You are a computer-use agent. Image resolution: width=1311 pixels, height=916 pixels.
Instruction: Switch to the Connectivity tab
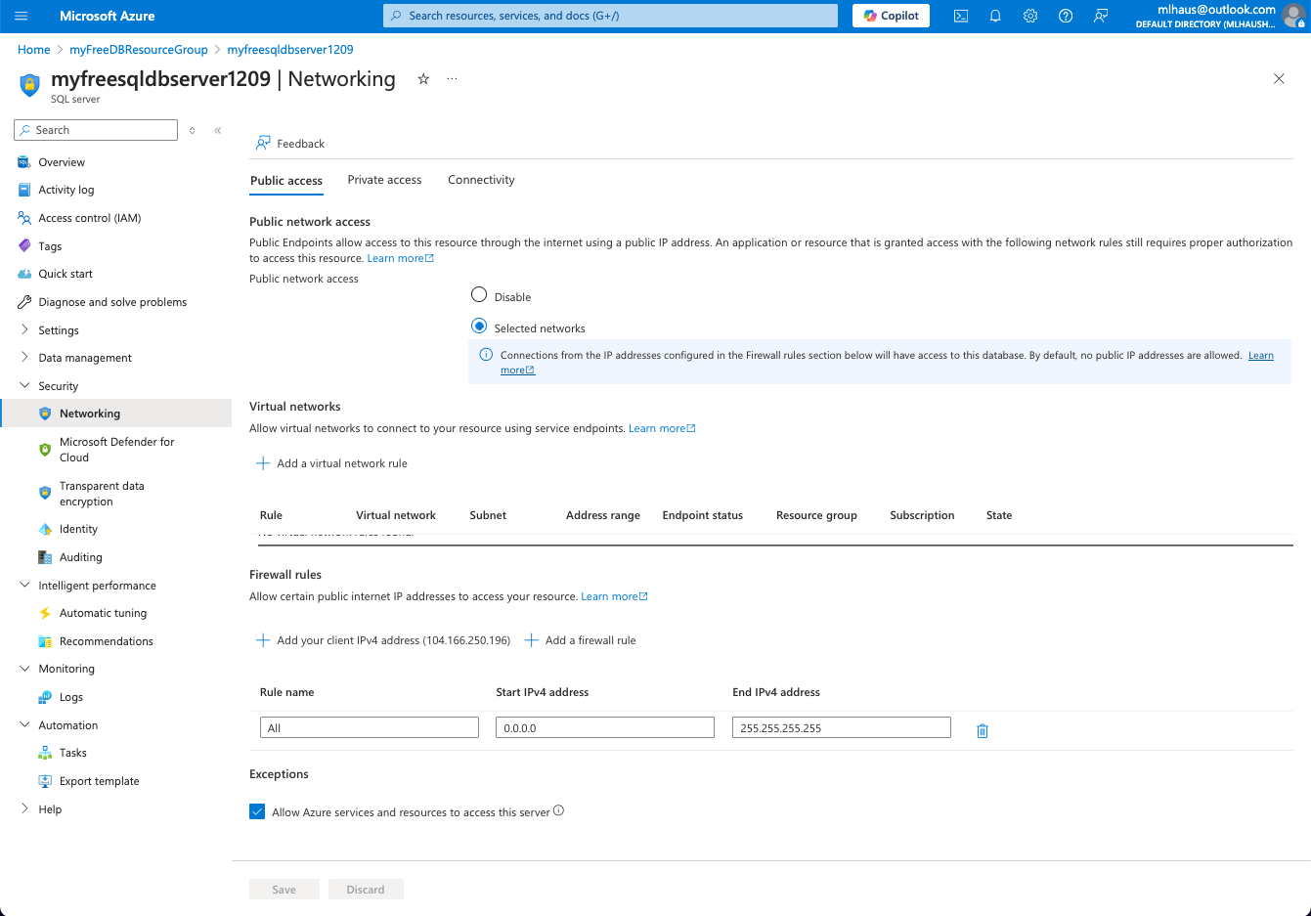pos(481,180)
